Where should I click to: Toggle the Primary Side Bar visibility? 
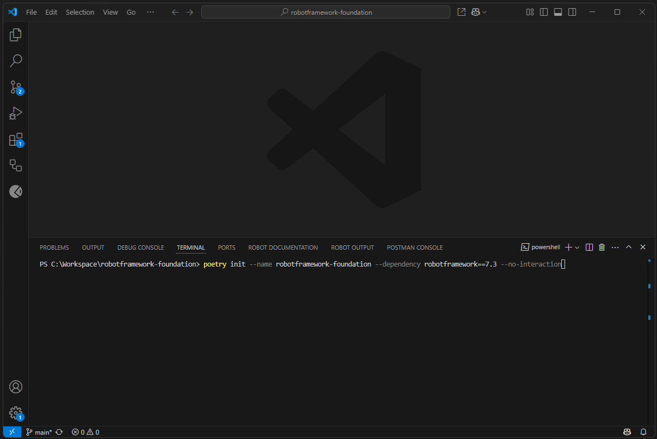543,12
